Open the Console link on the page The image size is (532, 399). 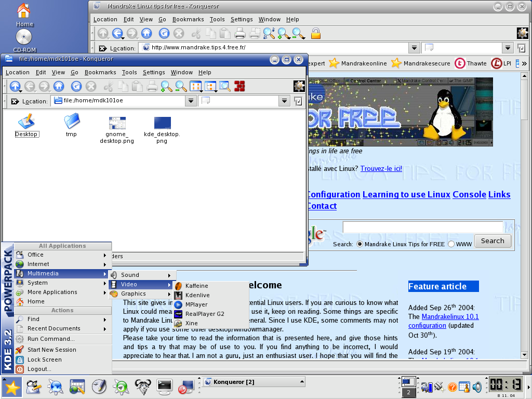point(470,194)
